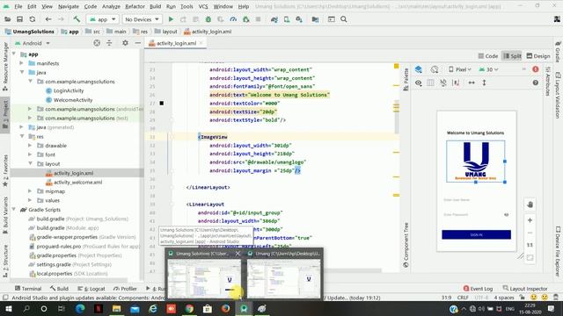Open the Build menu
The width and height of the screenshot is (563, 316).
coord(155,6)
